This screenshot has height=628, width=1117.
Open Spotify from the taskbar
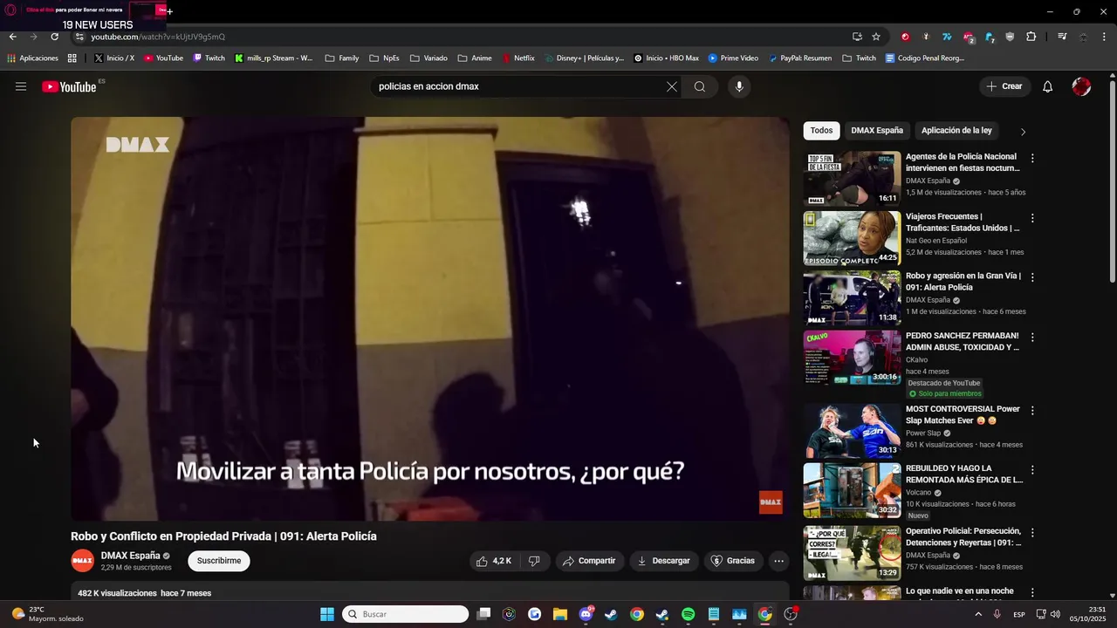(x=688, y=614)
